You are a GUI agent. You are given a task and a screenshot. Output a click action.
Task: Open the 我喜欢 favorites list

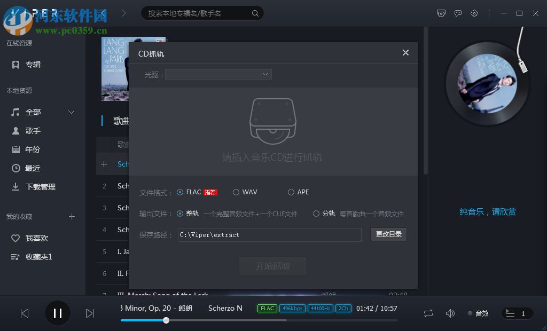pyautogui.click(x=33, y=238)
